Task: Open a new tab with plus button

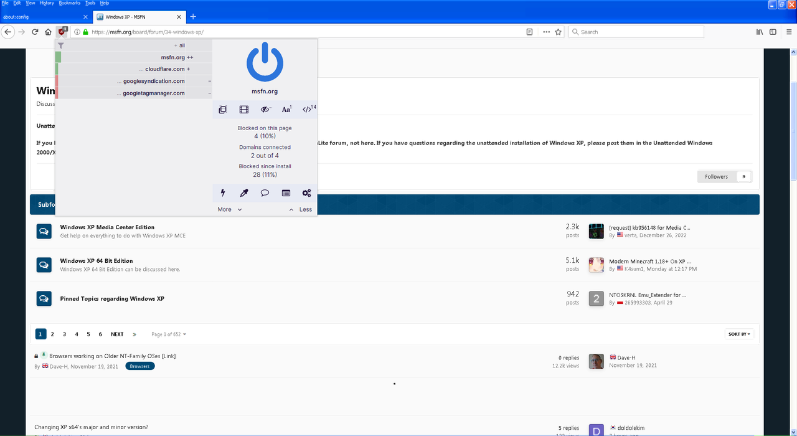Action: 193,17
